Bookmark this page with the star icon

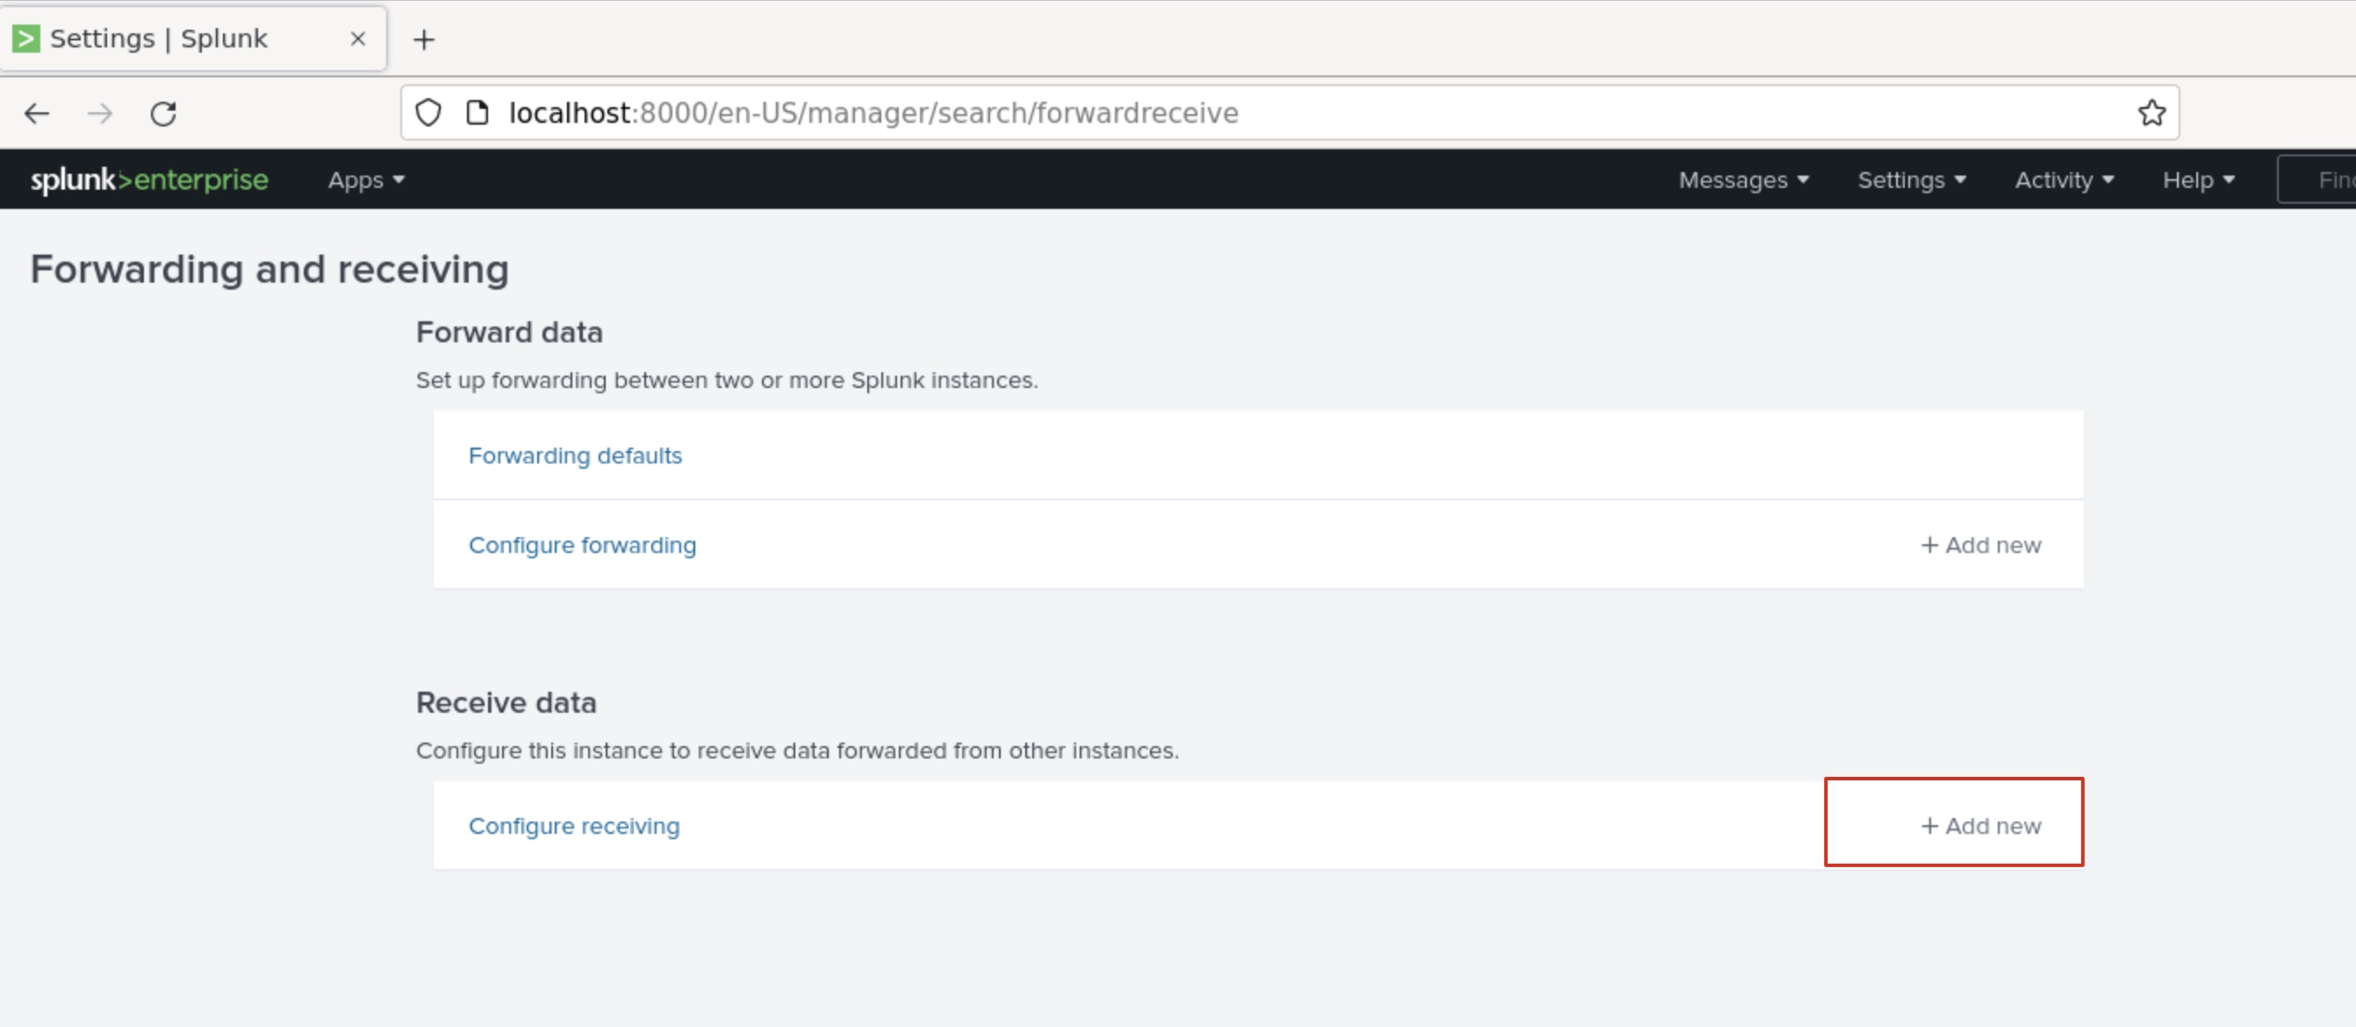pyautogui.click(x=2151, y=112)
